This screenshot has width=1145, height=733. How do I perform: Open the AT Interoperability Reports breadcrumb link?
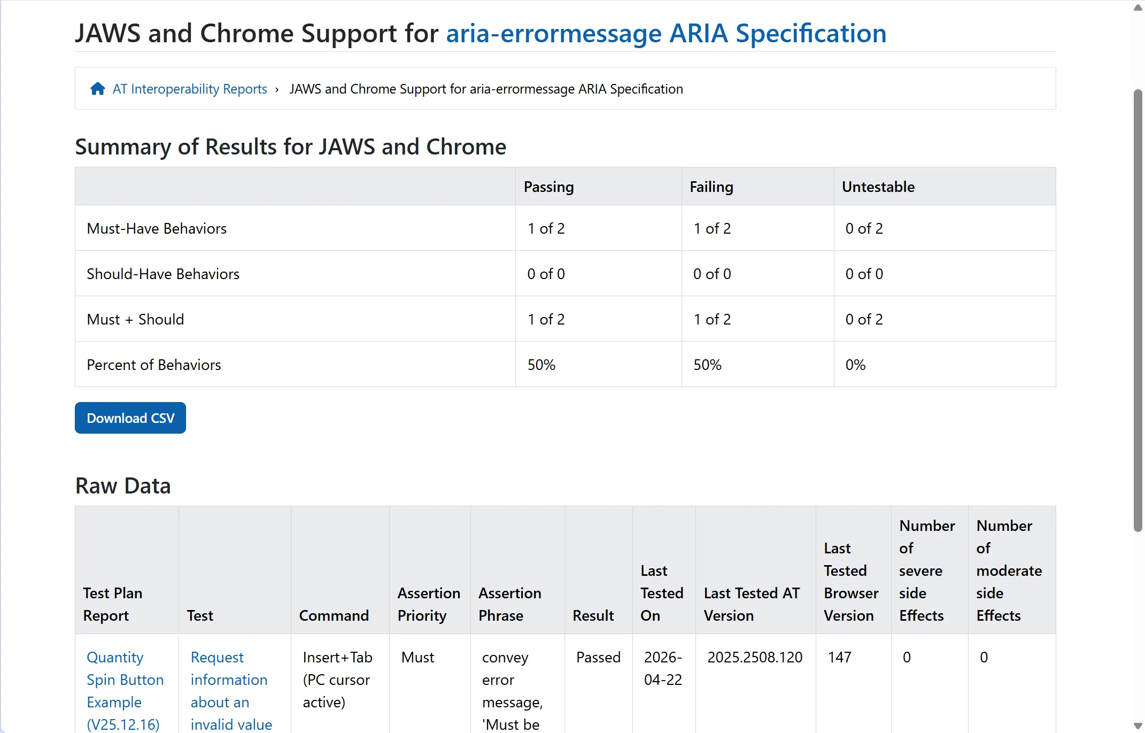(190, 89)
